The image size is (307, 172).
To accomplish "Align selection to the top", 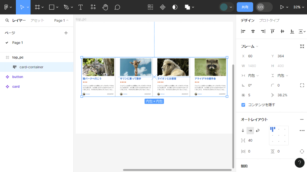I will click(273, 31).
